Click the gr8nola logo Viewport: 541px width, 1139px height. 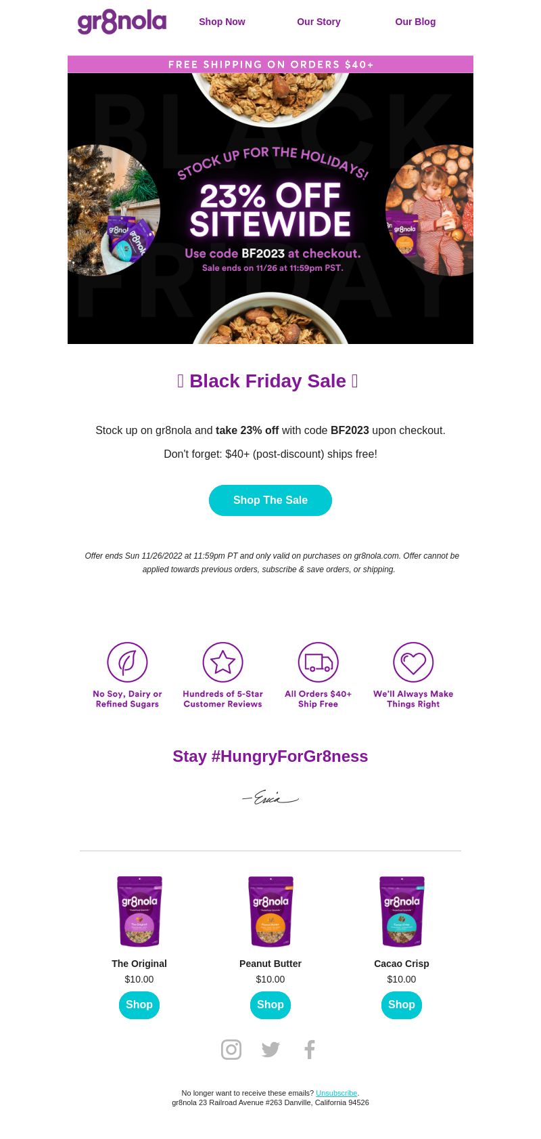pos(122,22)
